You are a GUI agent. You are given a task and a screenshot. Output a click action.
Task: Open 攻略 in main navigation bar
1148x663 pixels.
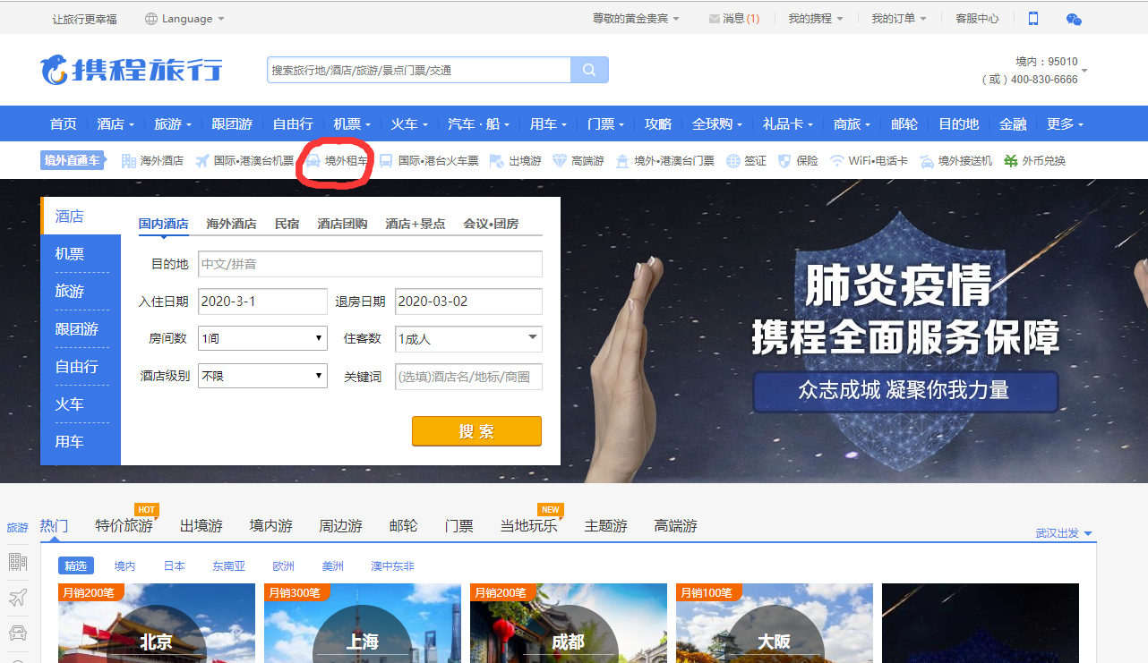coord(658,124)
